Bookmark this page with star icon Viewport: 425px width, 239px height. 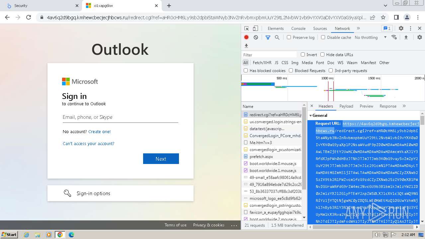(x=383, y=17)
